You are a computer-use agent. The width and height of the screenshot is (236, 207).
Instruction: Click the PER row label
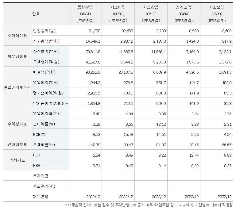(37, 155)
